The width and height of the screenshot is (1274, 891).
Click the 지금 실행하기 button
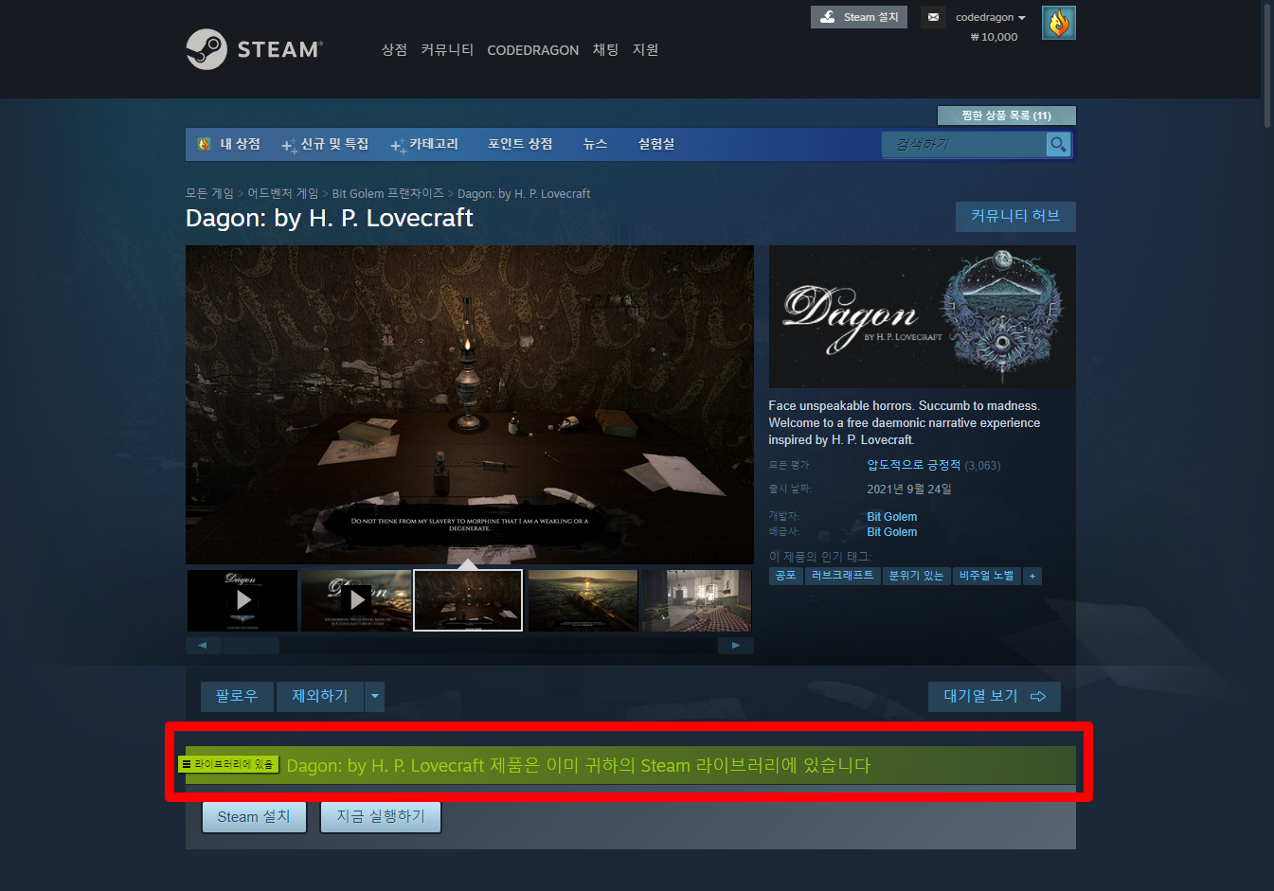pyautogui.click(x=381, y=817)
